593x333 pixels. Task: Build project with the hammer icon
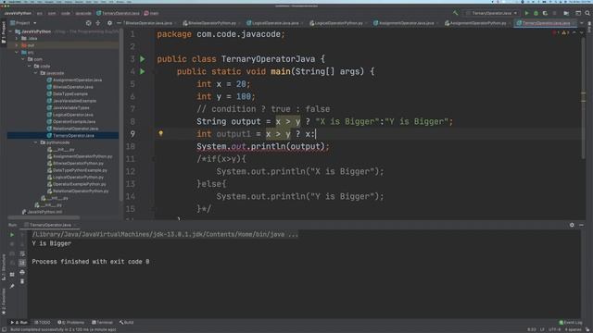455,13
